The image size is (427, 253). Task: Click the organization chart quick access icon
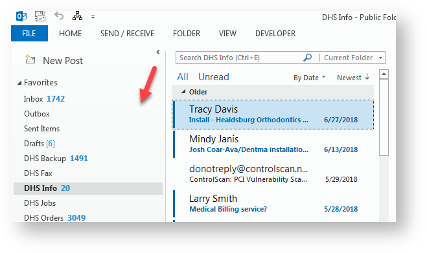[77, 16]
